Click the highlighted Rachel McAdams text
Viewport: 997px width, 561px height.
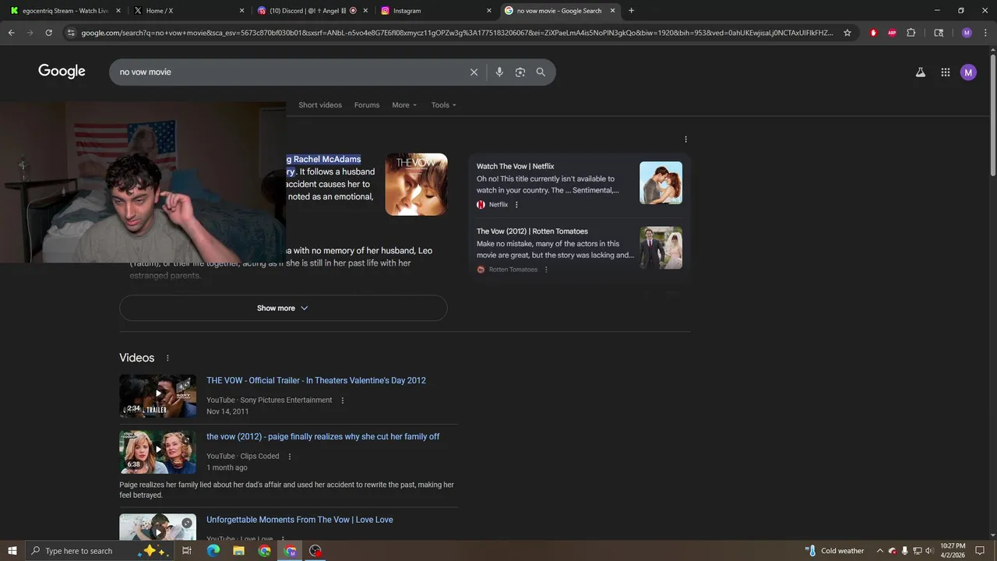click(x=323, y=159)
